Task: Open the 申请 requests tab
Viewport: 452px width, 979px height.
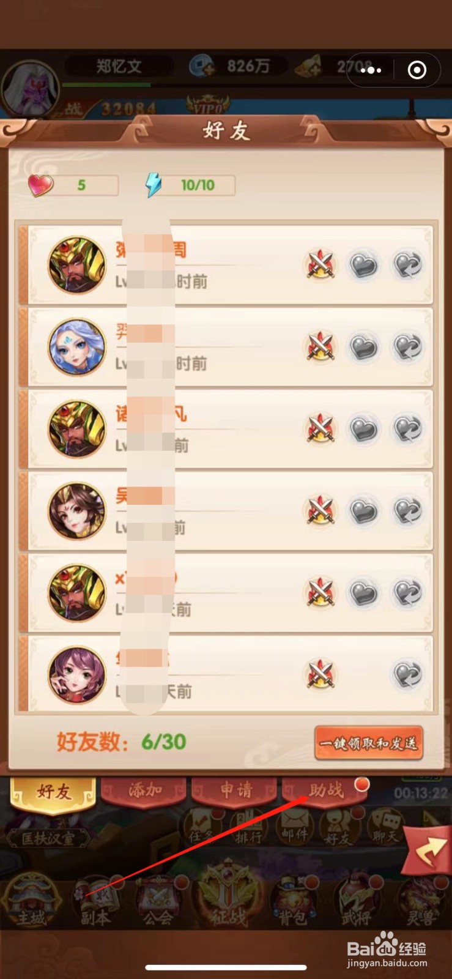Action: [235, 791]
